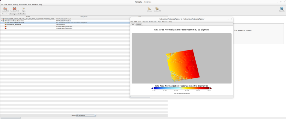Screen dimensions: 286x119
Task: Click the left blue colorbar arrow
Action: coord(152,88)
